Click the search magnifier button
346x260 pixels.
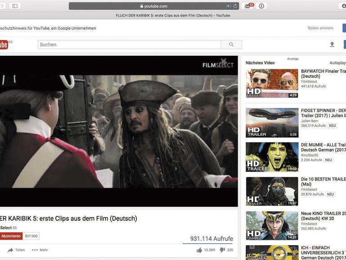click(231, 45)
